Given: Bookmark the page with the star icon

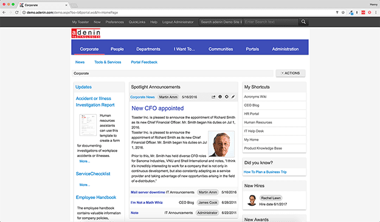Looking at the screenshot, I should pos(343,12).
